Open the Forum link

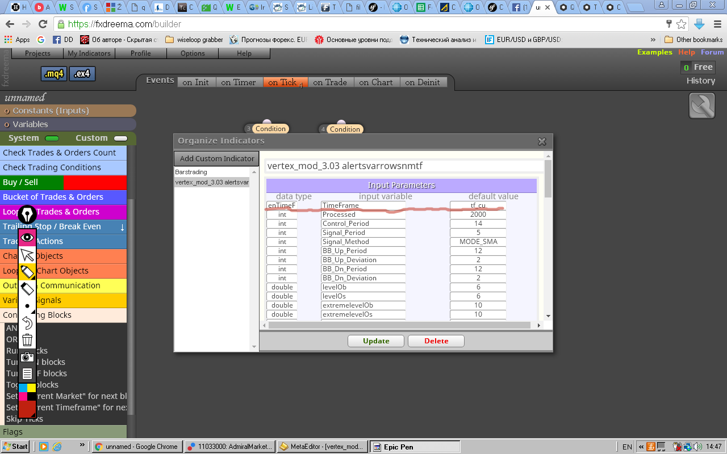coord(712,52)
